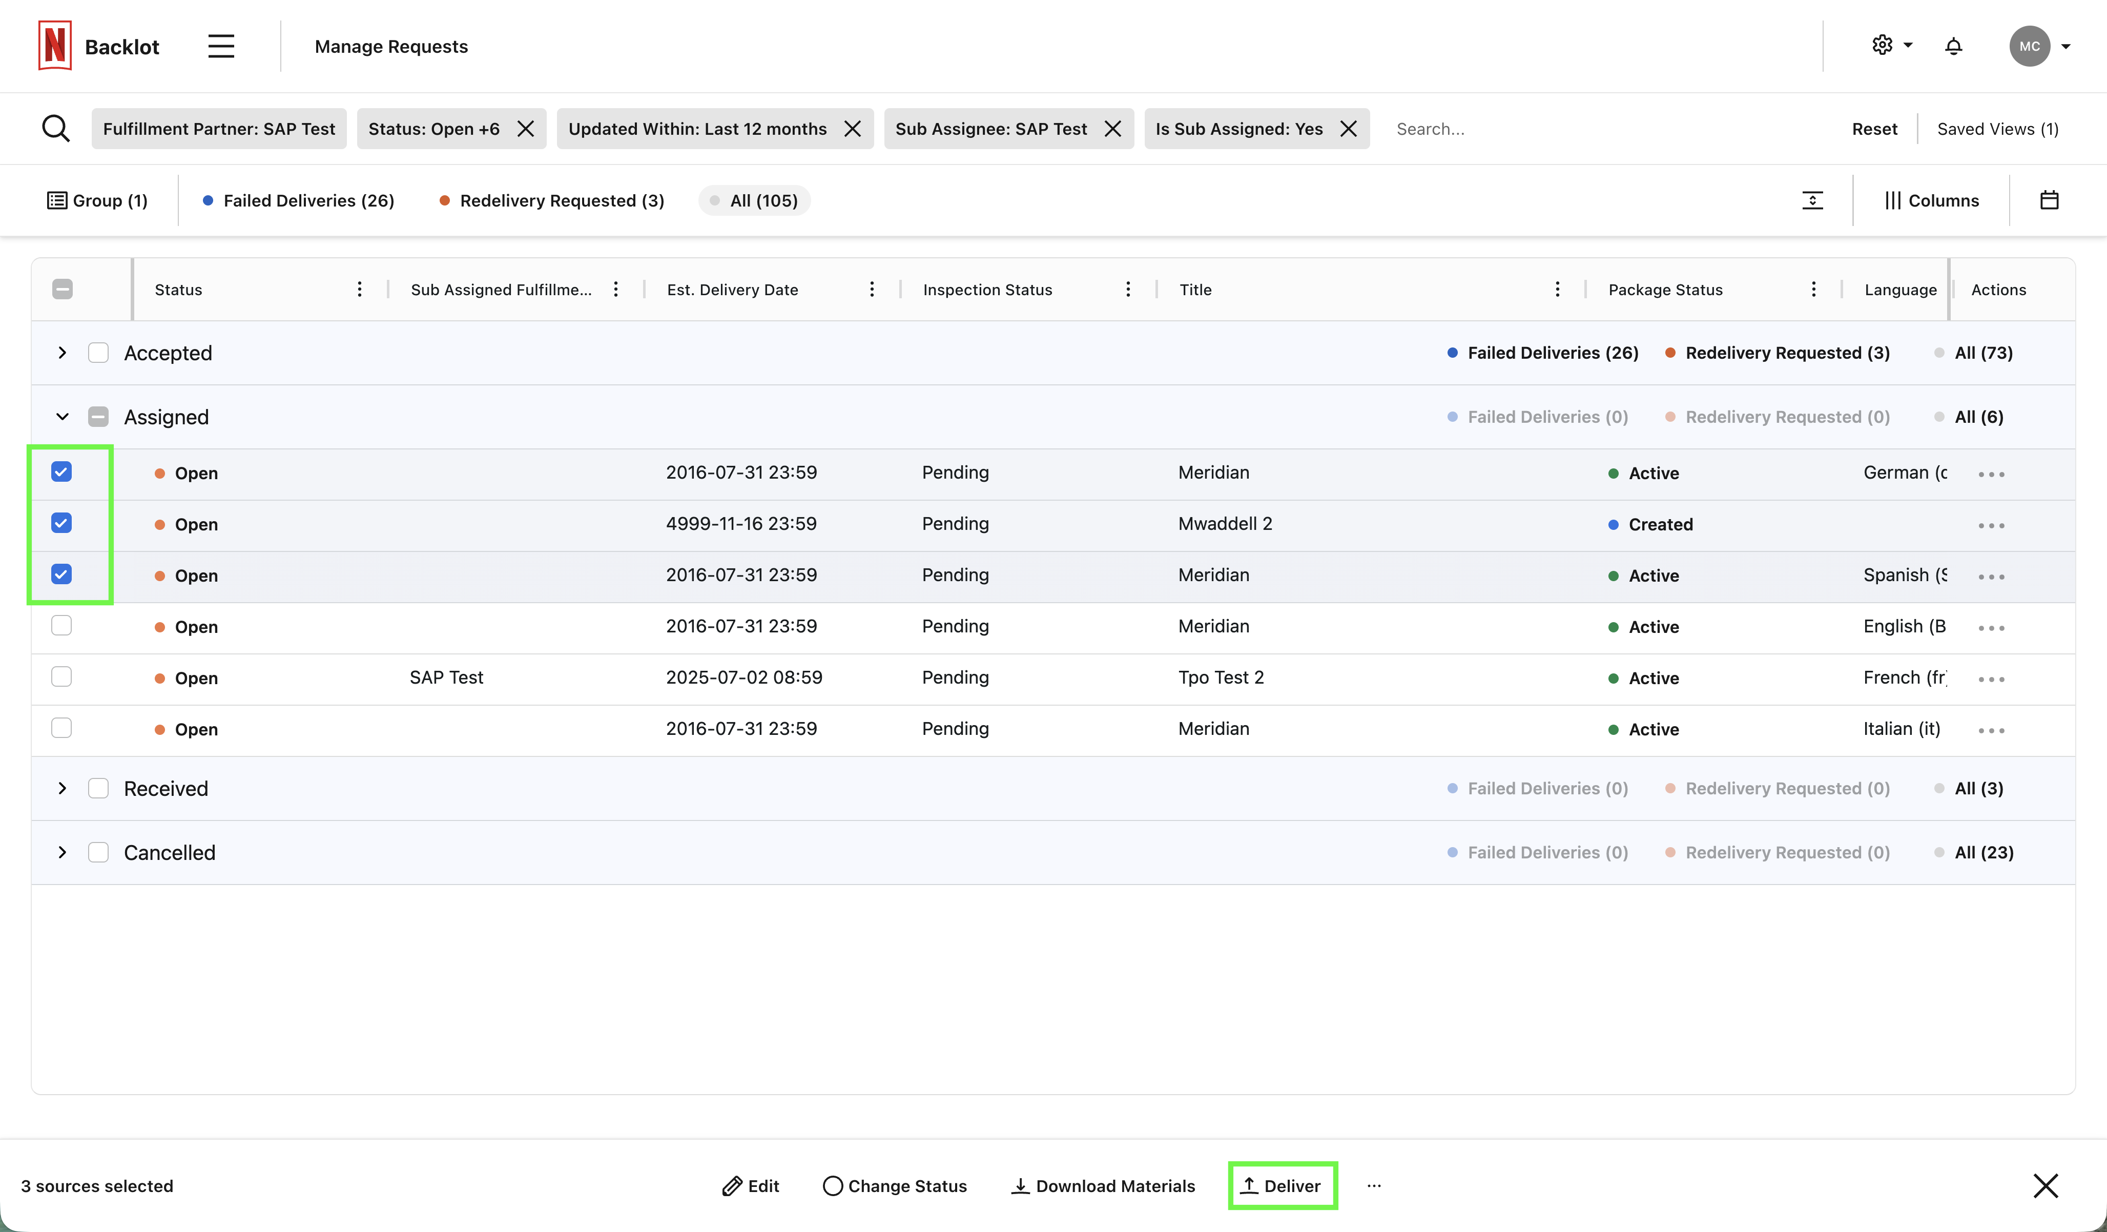Screen dimensions: 2107x1232
Task: Remove the Sub Assignee: SAP Test filter
Action: coord(1113,129)
